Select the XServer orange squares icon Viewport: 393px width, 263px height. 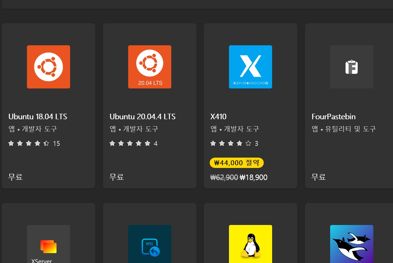(48, 244)
